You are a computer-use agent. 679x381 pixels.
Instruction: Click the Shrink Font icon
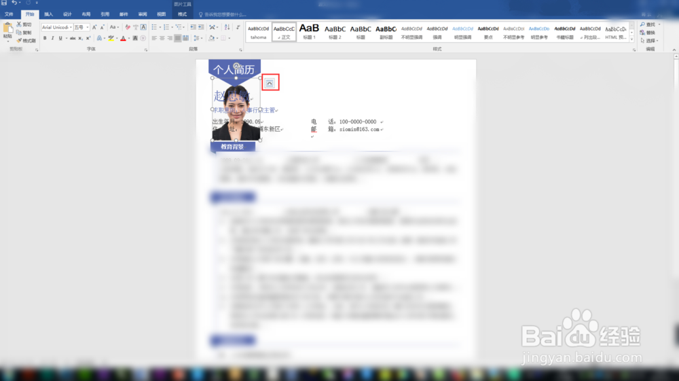pos(103,27)
